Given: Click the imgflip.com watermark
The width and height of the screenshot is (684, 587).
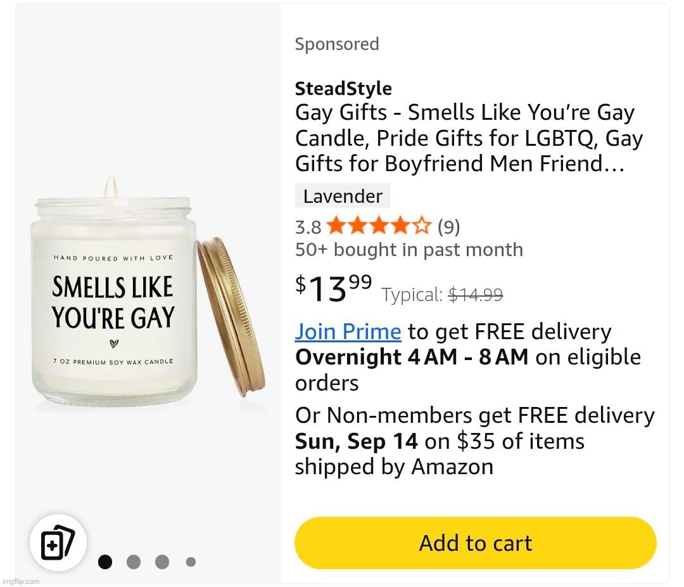Looking at the screenshot, I should [21, 581].
